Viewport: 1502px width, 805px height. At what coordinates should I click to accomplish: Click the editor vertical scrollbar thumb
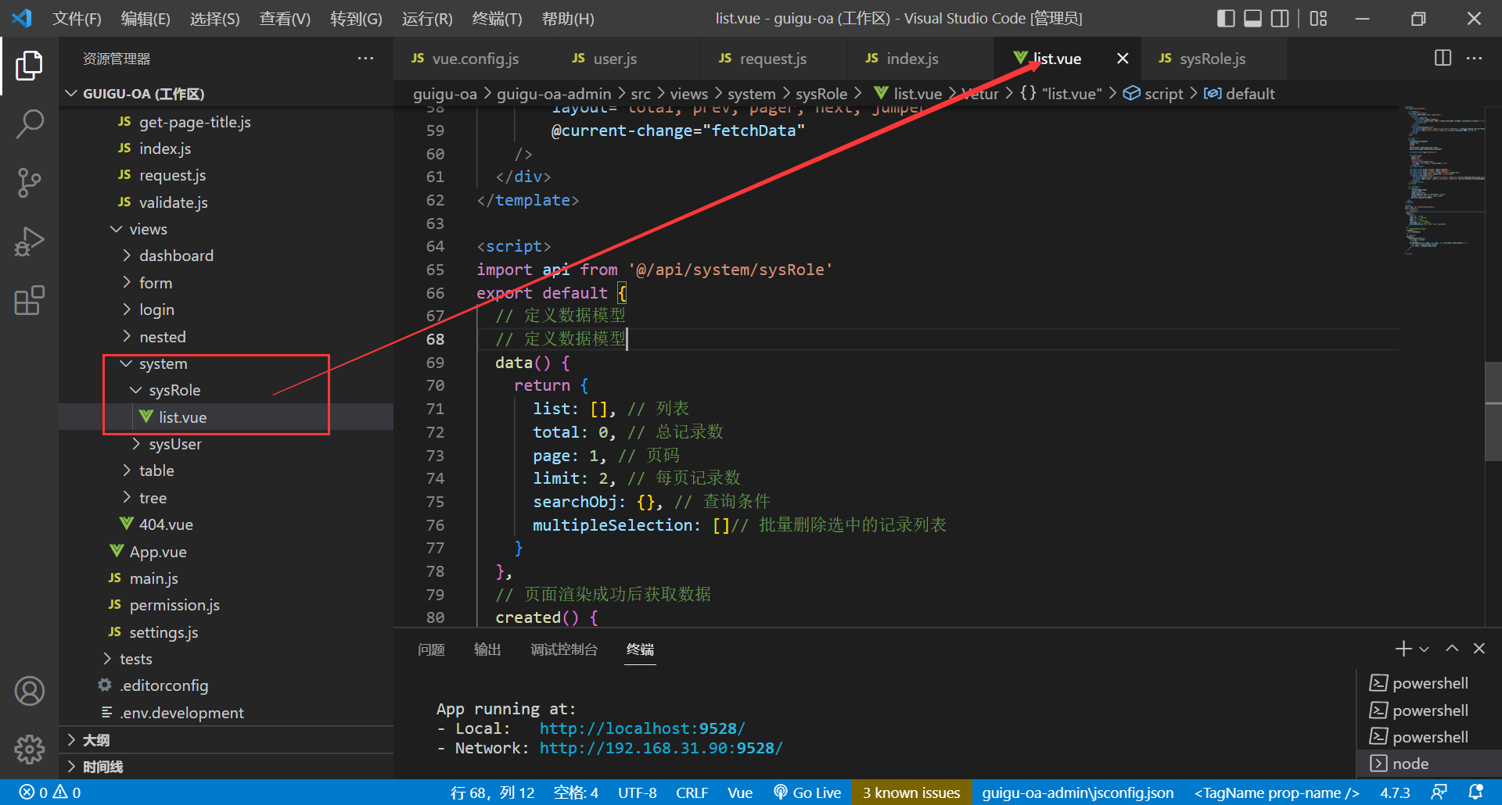1493,412
